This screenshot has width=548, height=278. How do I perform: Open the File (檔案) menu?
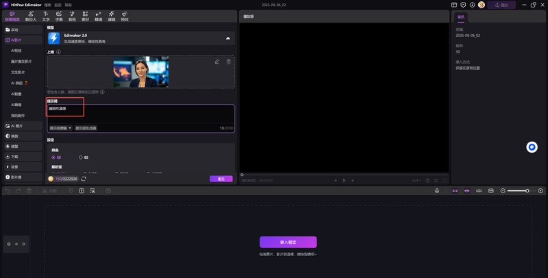(x=47, y=5)
